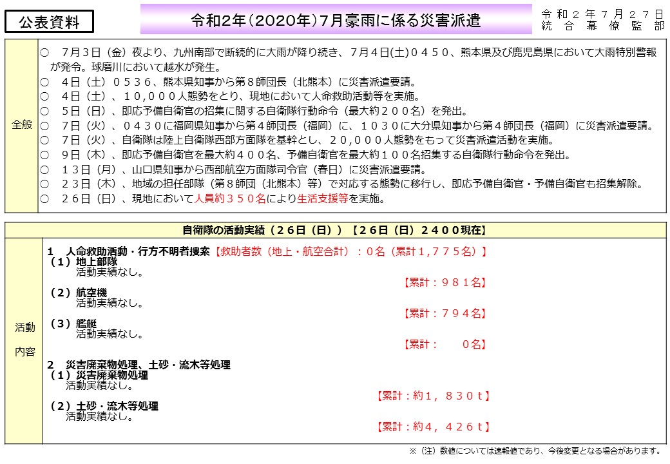Click the 23日(木) 地域の担任部隊 line
670x464 pixels.
pyautogui.click(x=342, y=184)
